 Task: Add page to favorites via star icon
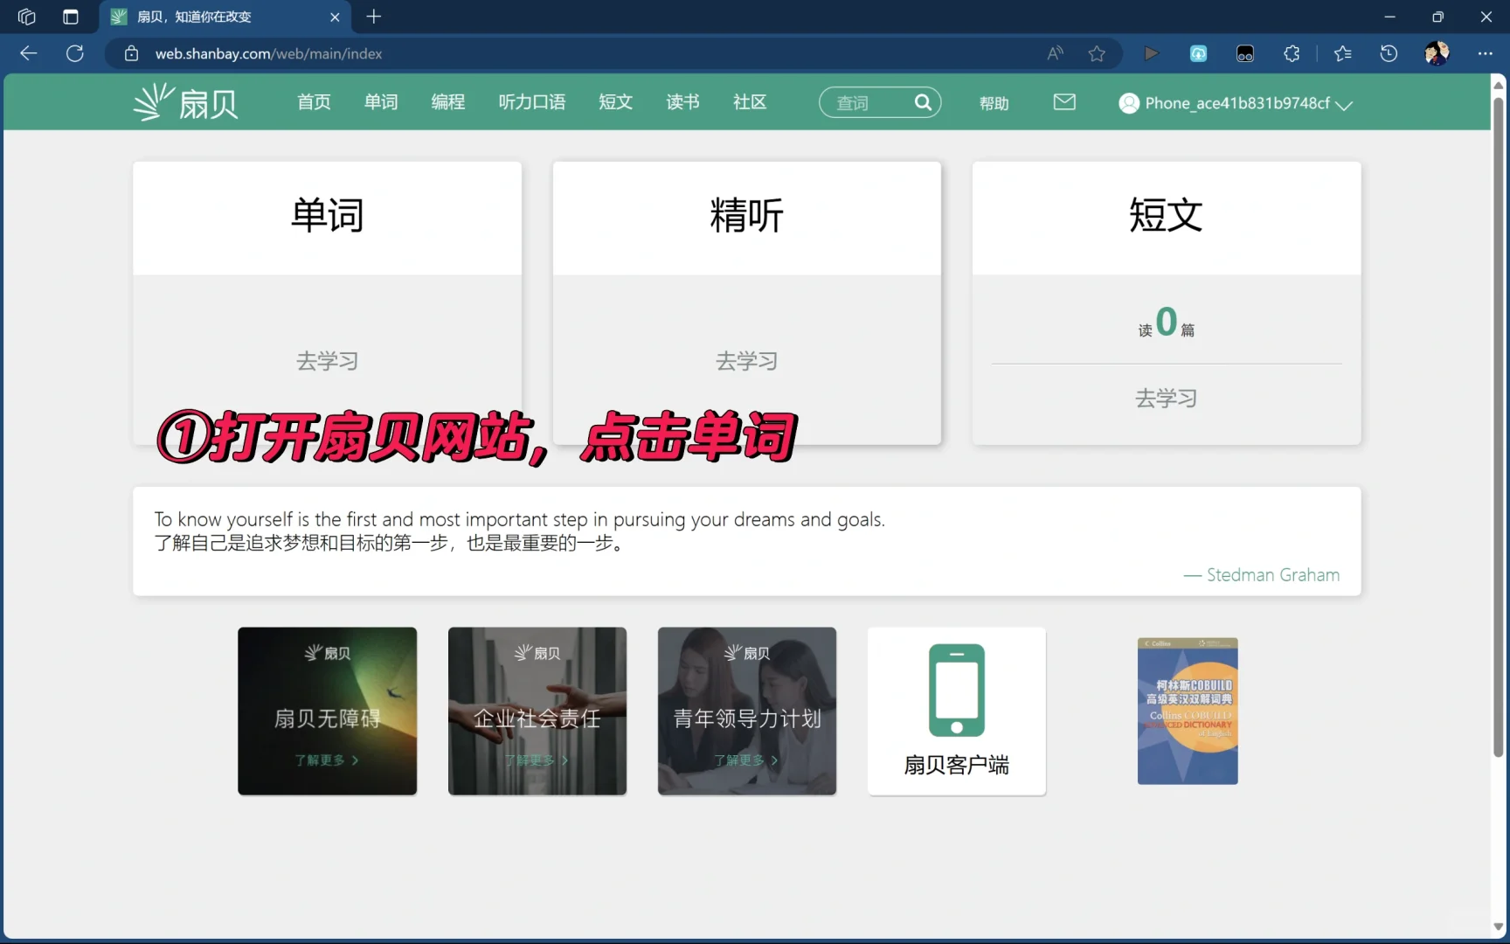(1098, 53)
